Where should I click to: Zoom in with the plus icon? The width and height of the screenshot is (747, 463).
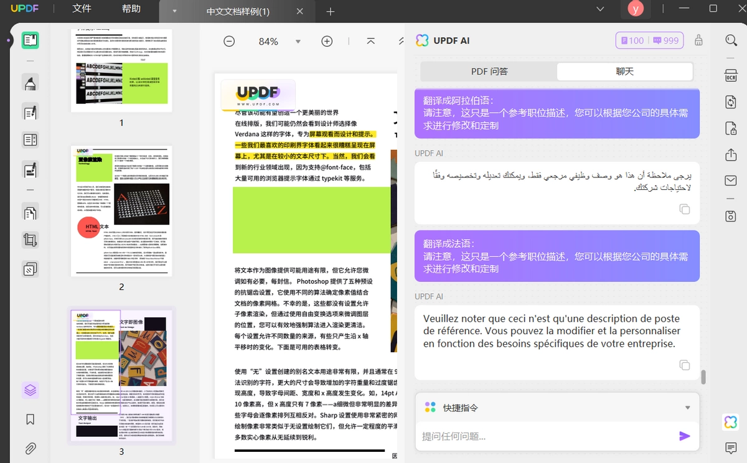[327, 41]
